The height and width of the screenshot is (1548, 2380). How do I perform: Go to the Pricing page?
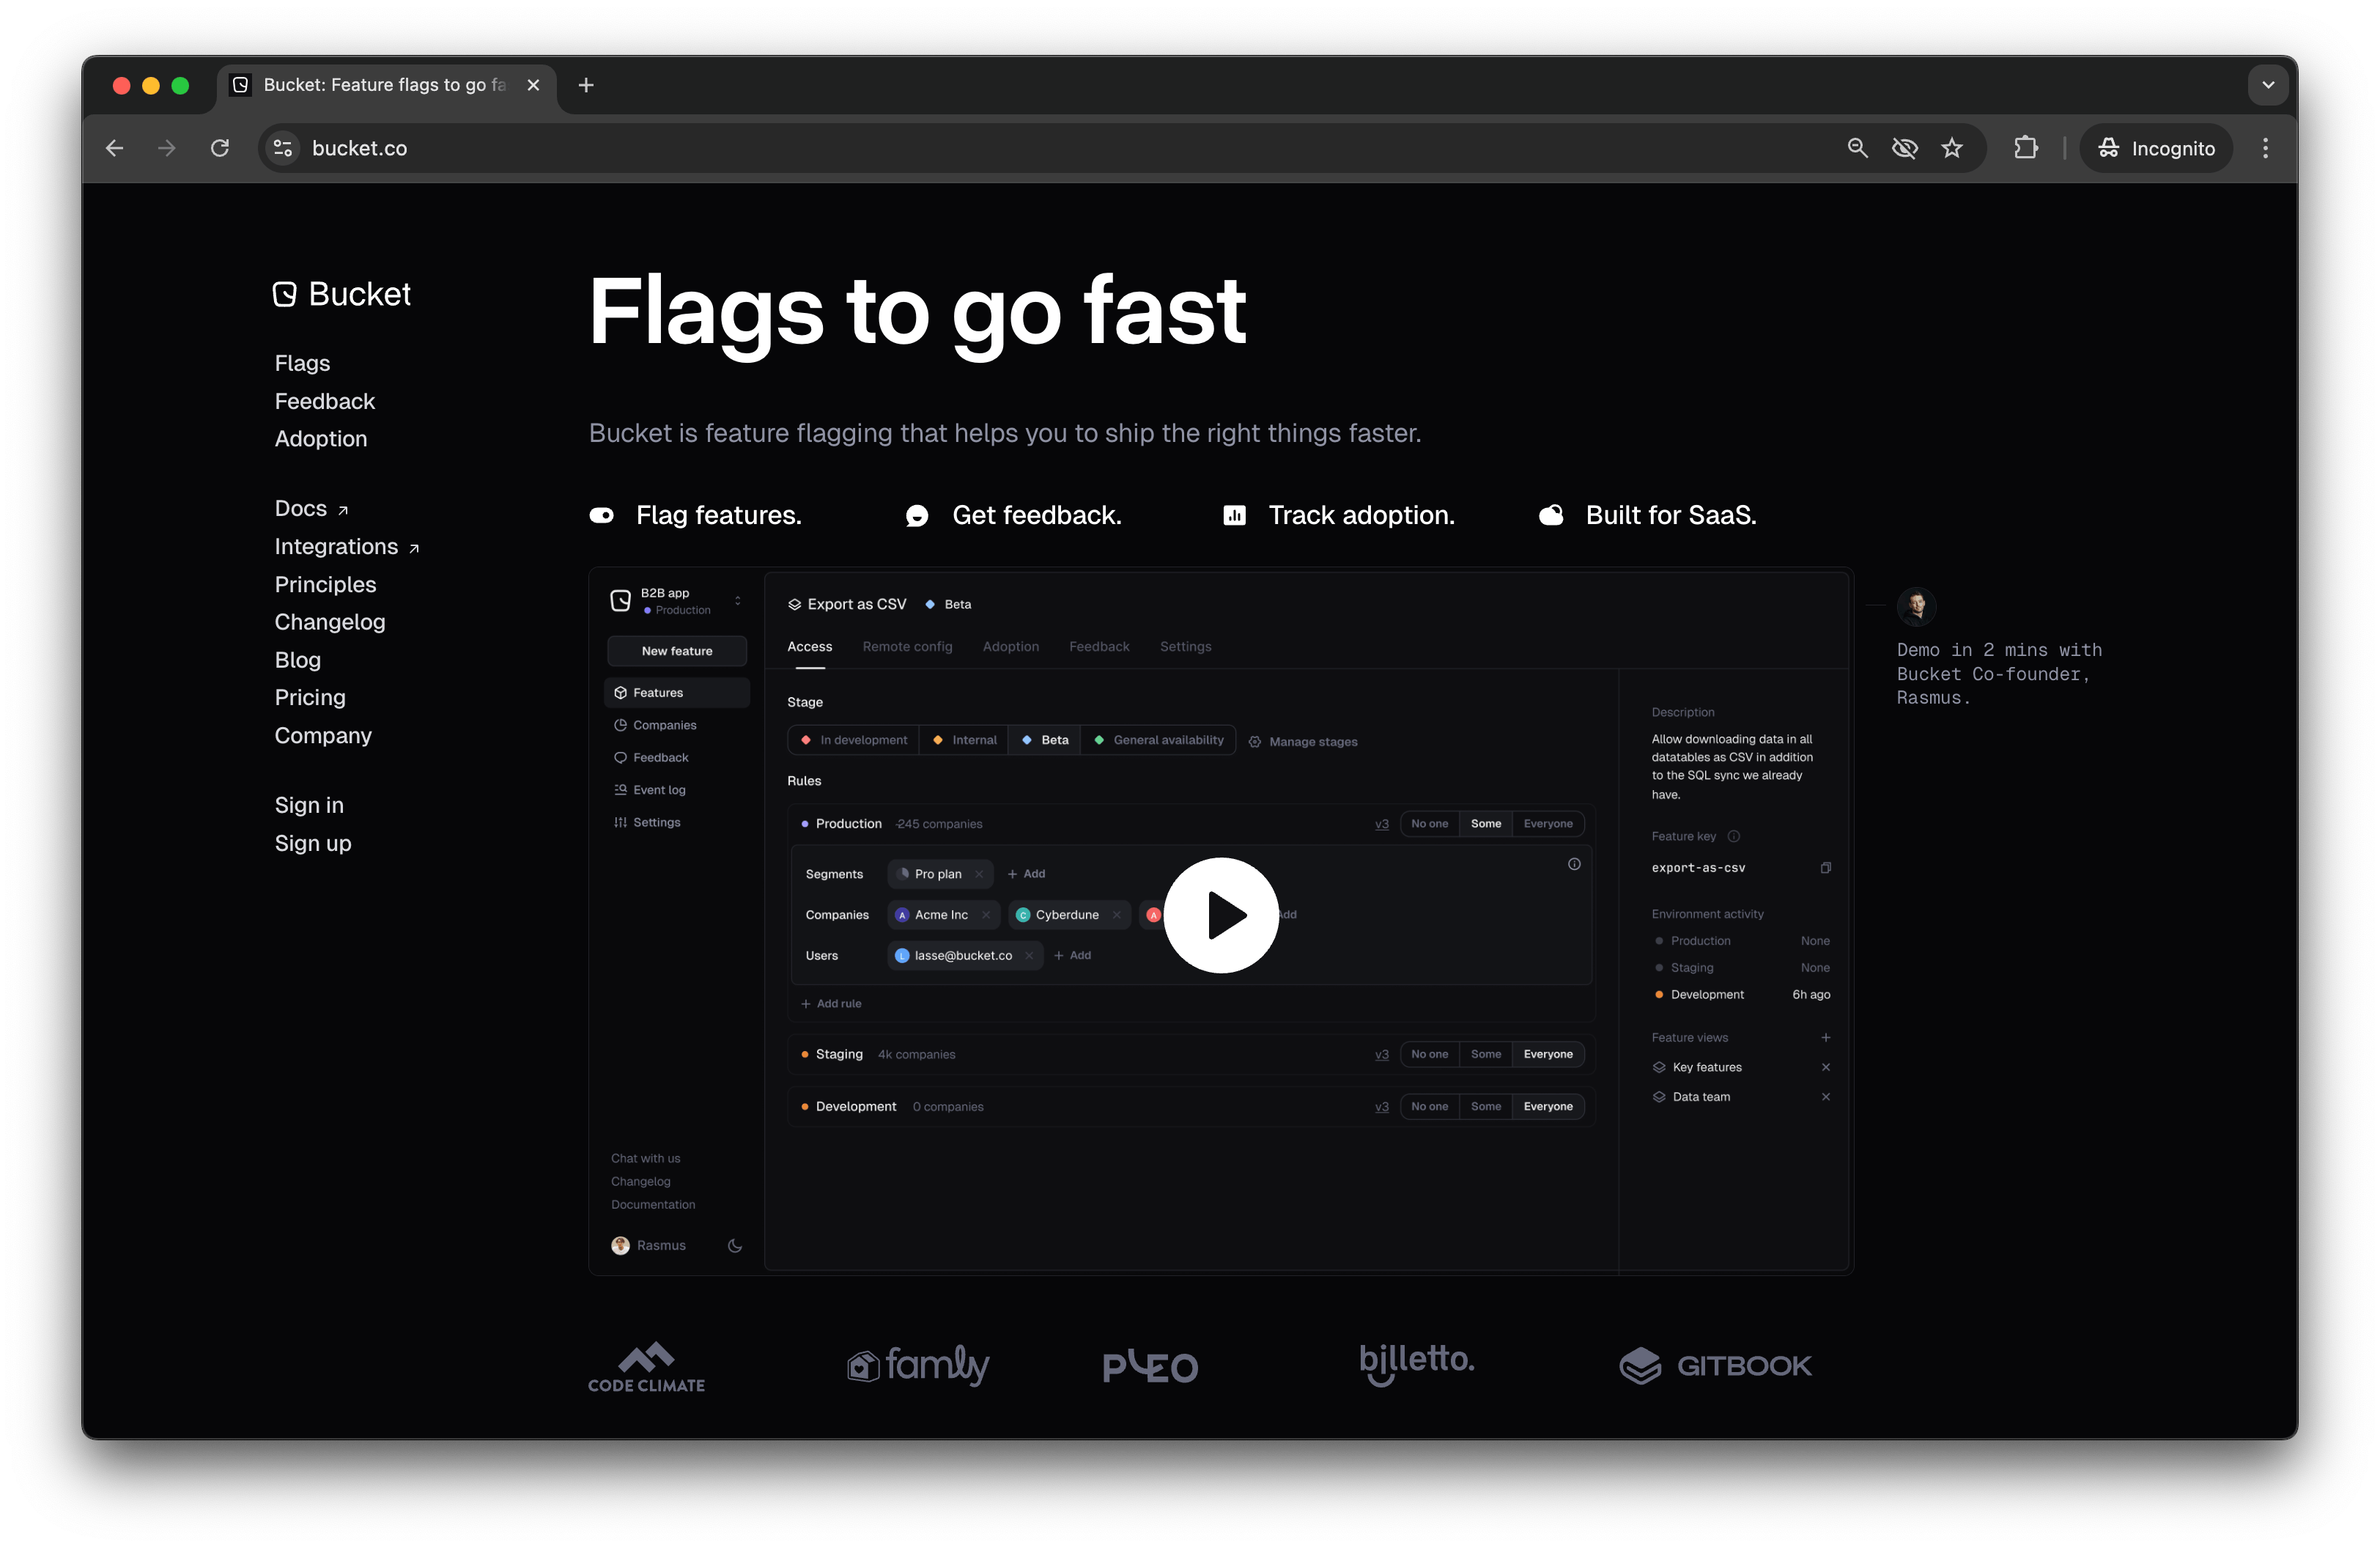tap(310, 697)
